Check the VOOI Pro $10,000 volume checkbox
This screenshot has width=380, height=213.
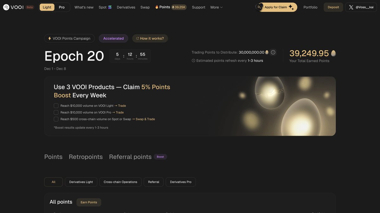[56, 112]
